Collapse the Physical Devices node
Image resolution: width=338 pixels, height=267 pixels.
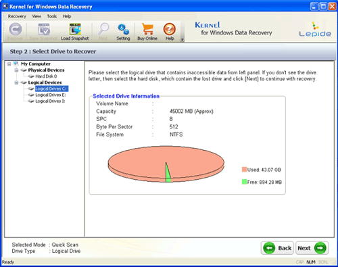[16, 70]
